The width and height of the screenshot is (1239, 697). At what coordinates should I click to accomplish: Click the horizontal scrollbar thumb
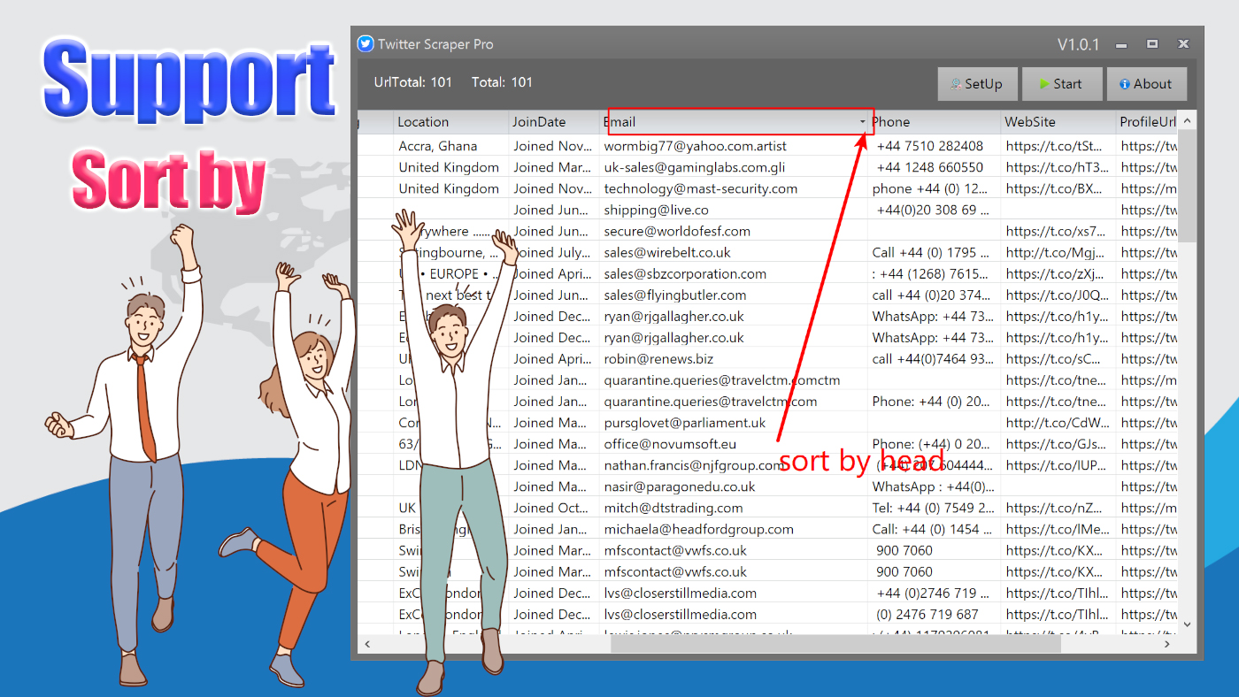835,644
